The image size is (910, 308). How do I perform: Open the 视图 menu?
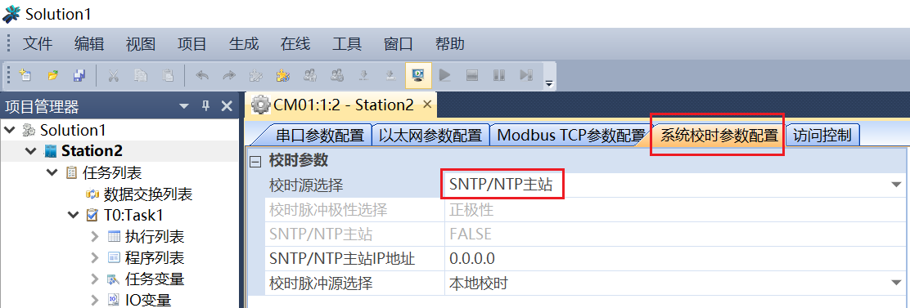[x=141, y=43]
